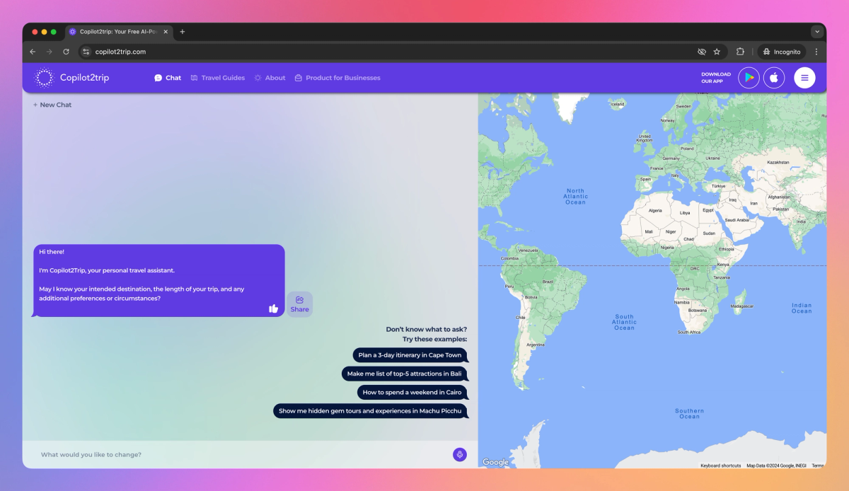Open the app on Google Play
Screen dimensions: 849x491
pyautogui.click(x=749, y=77)
